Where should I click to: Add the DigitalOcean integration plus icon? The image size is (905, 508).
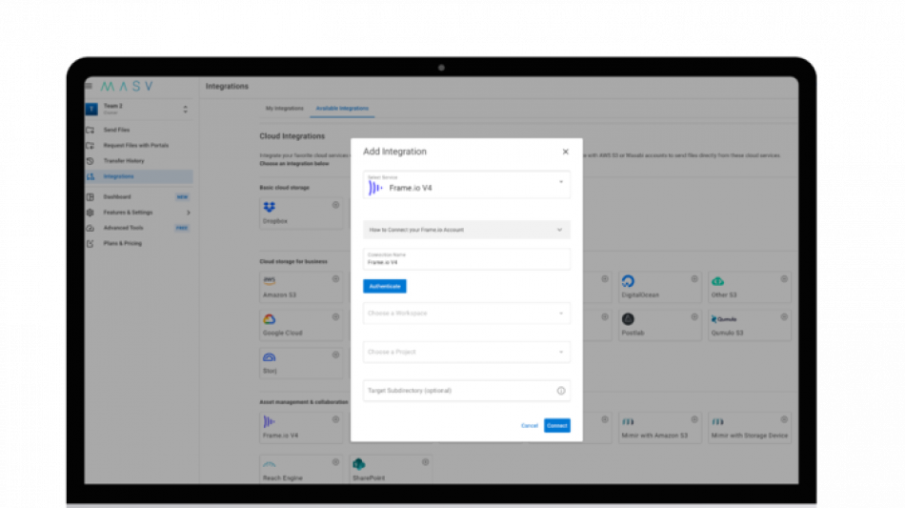coord(694,279)
